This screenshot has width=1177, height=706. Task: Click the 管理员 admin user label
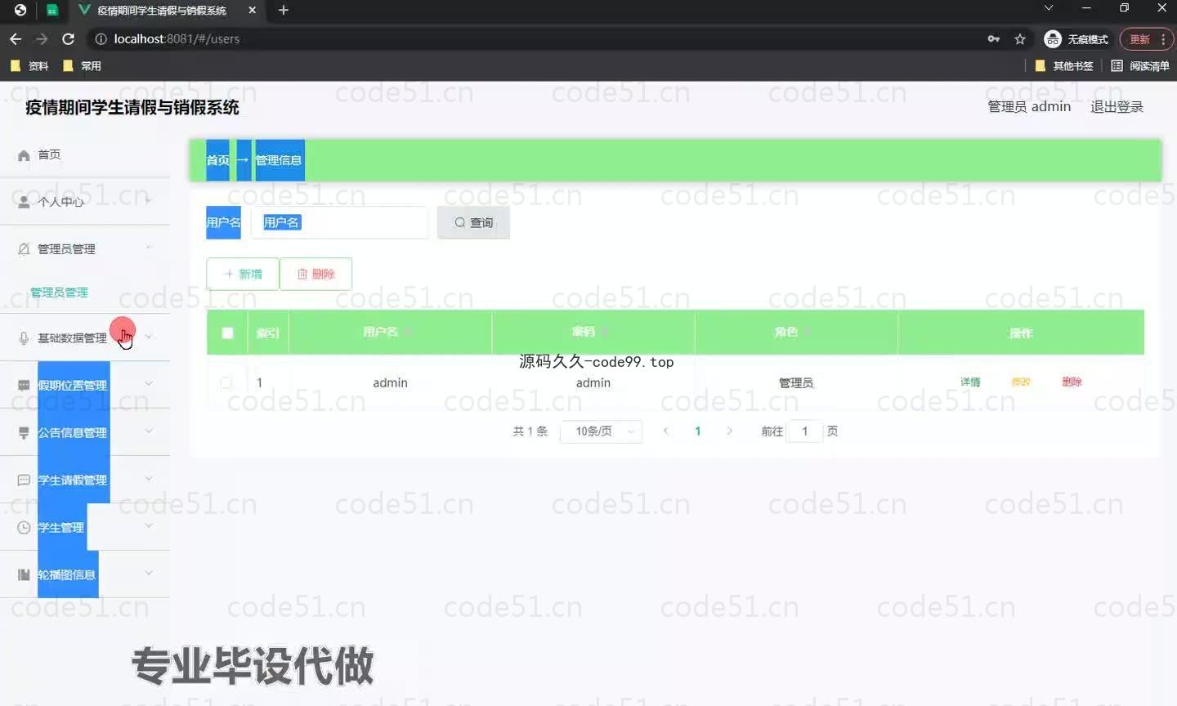(1029, 107)
